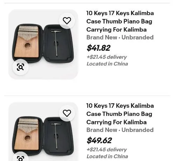Click 'Located in China' on first listing
Screen dimensions: 174x161
(107, 64)
